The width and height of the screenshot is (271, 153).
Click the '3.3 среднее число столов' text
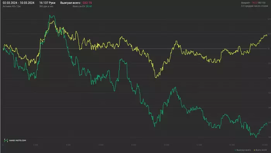tap(254, 6)
